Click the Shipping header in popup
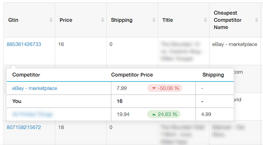The width and height of the screenshot is (263, 145). (x=213, y=75)
